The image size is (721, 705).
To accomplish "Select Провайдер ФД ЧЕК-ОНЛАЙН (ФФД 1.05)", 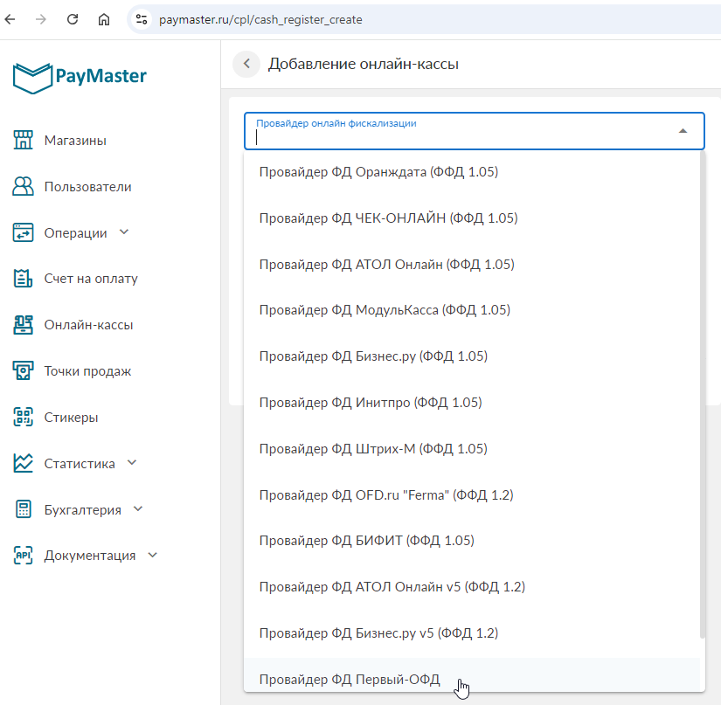I will pyautogui.click(x=472, y=218).
